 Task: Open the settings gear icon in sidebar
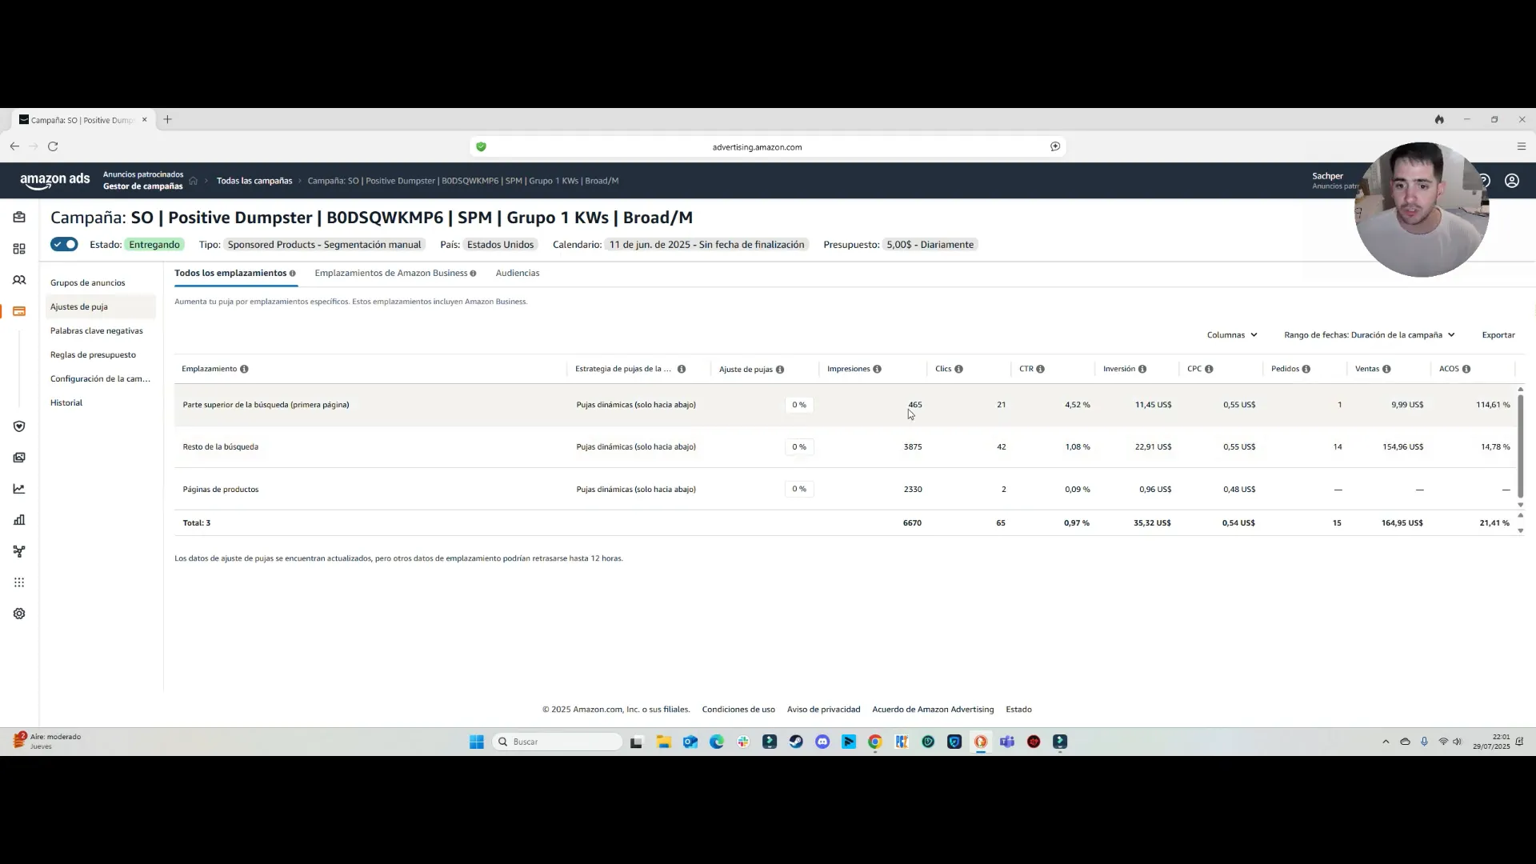19,614
